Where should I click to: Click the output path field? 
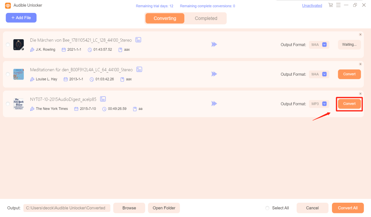[67, 208]
